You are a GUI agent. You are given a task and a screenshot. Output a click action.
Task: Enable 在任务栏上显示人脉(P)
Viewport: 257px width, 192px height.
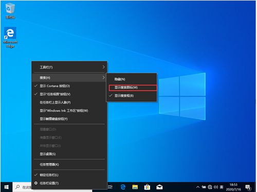[x=69, y=102]
